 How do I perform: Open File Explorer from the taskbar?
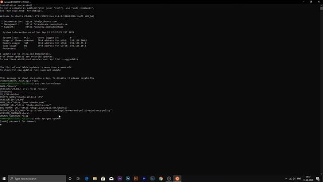pyautogui.click(x=95, y=178)
